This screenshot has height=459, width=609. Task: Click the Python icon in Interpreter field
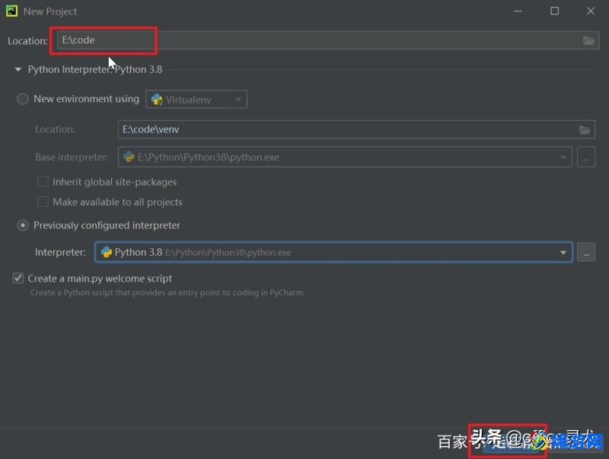(x=107, y=253)
